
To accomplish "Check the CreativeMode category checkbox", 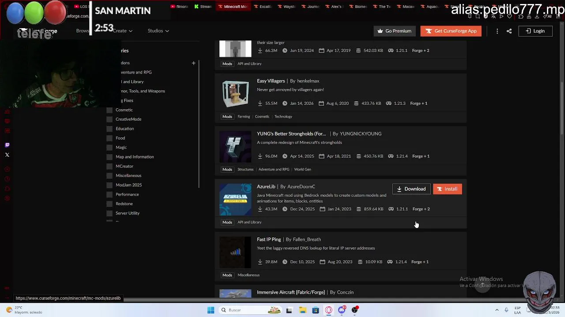I will click(x=109, y=119).
